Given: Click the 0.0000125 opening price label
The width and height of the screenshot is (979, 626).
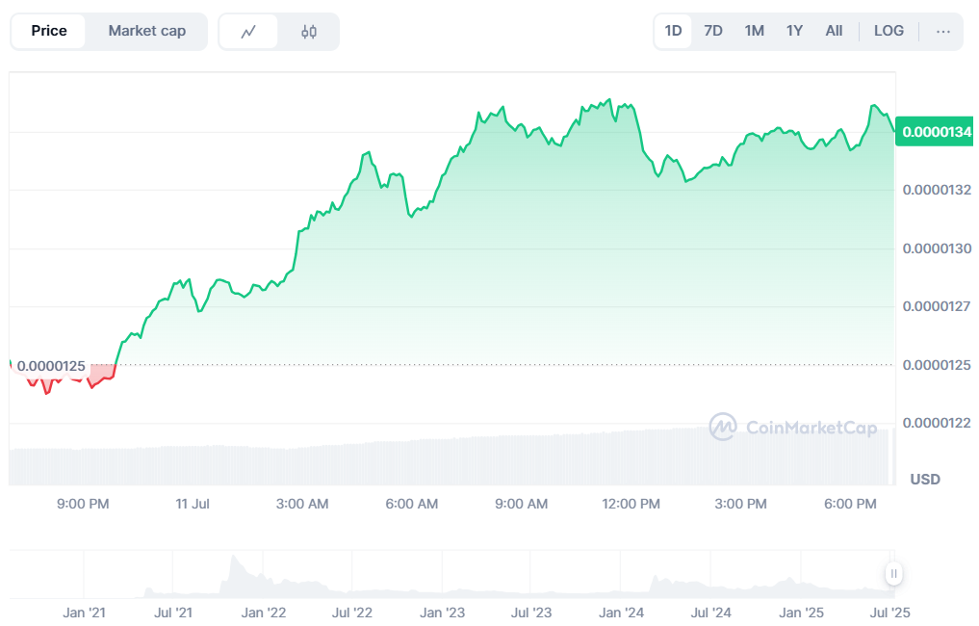Looking at the screenshot, I should pyautogui.click(x=51, y=366).
